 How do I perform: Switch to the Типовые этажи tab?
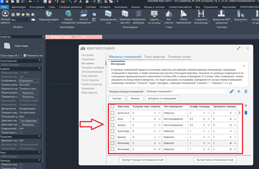tap(179, 57)
